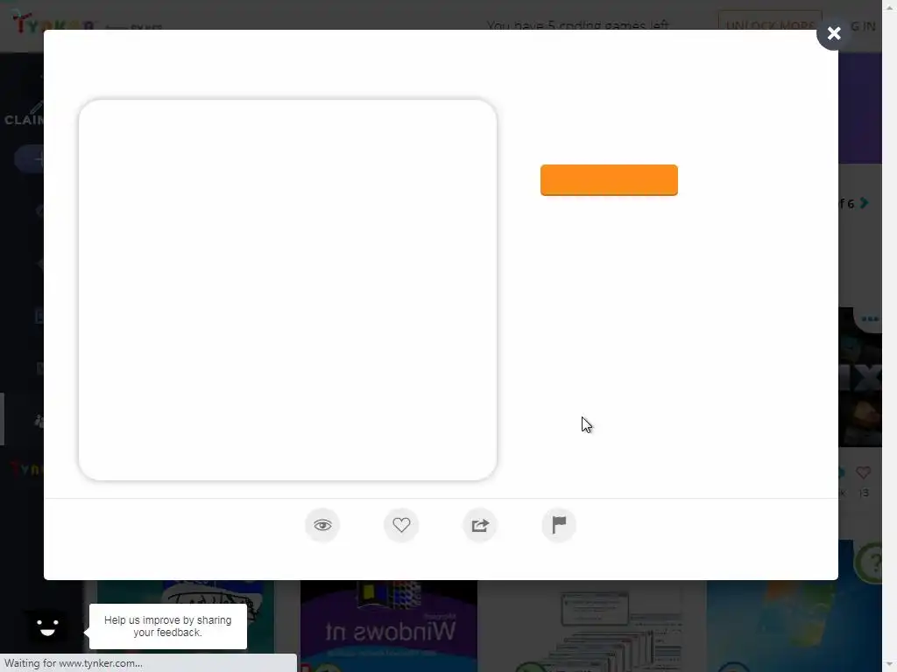Screen dimensions: 897x672
Task: Click the green help question mark icon
Action: coord(871,563)
